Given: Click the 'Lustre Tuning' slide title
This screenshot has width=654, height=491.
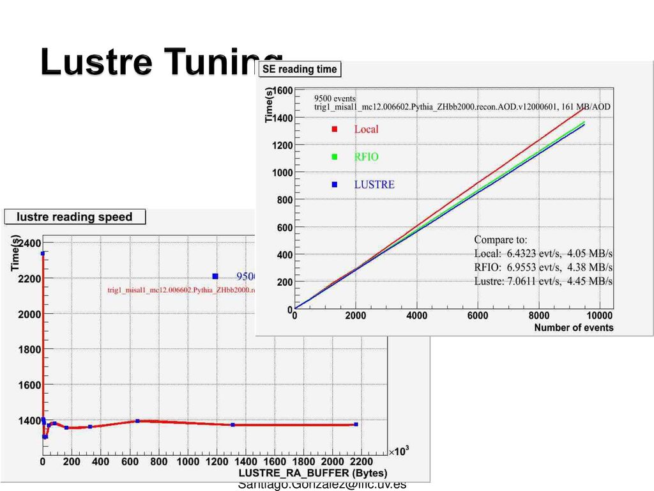Looking at the screenshot, I should (x=162, y=61).
